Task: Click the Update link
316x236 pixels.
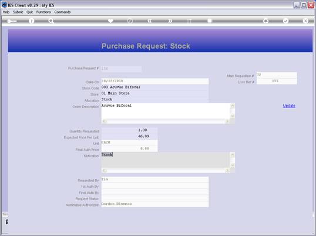Action: click(289, 106)
